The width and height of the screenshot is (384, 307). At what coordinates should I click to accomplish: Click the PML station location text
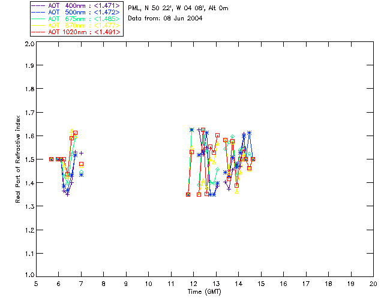click(178, 8)
